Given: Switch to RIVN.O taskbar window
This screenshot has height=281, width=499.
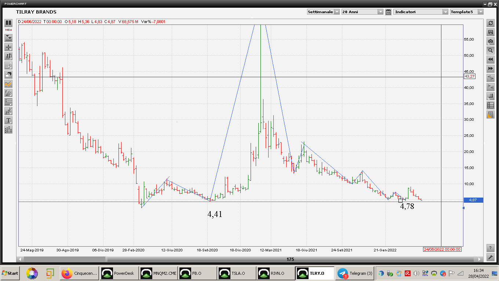Looking at the screenshot, I should click(x=276, y=273).
